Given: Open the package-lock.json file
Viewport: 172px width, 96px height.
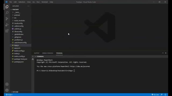Looking at the screenshot, I should click(x=21, y=59).
